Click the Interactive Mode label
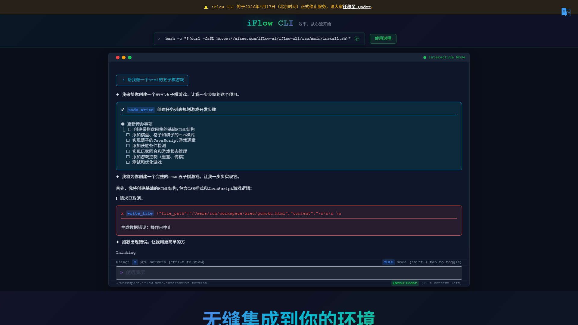This screenshot has height=325, width=578. [447, 57]
